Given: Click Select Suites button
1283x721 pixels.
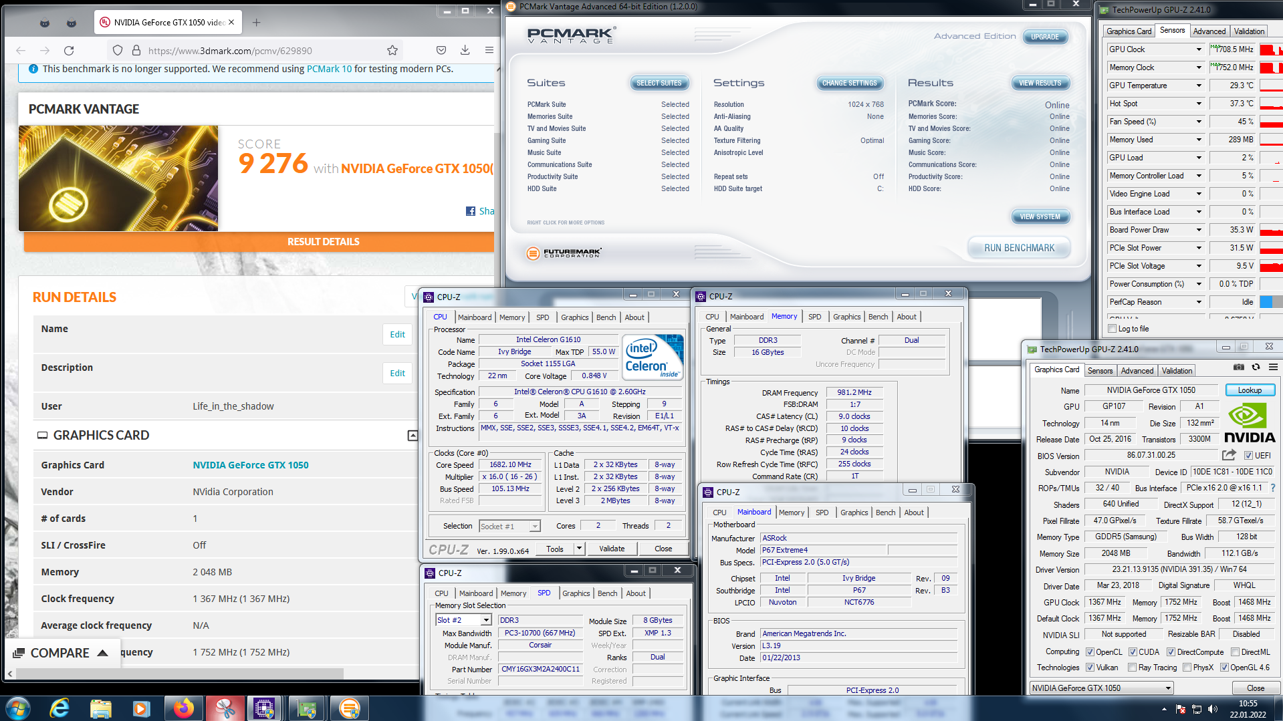Looking at the screenshot, I should tap(659, 84).
